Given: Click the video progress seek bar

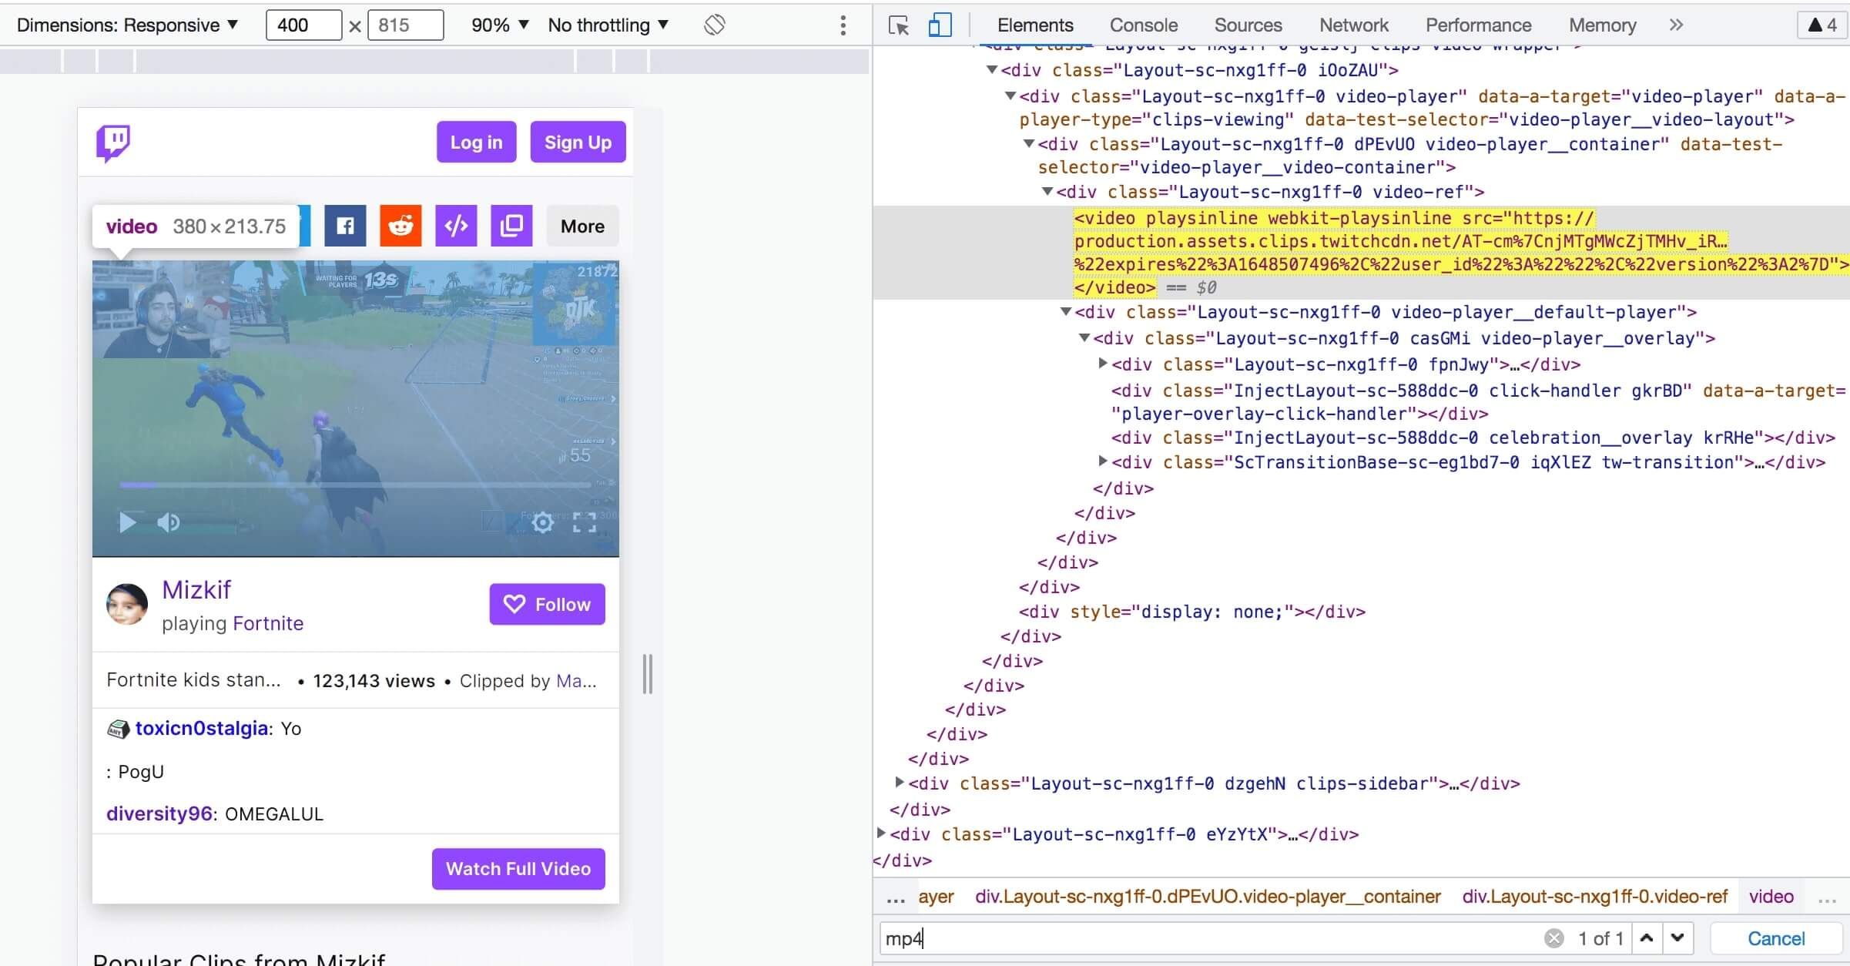Looking at the screenshot, I should point(354,485).
